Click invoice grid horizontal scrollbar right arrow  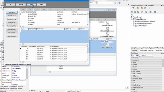86,62
